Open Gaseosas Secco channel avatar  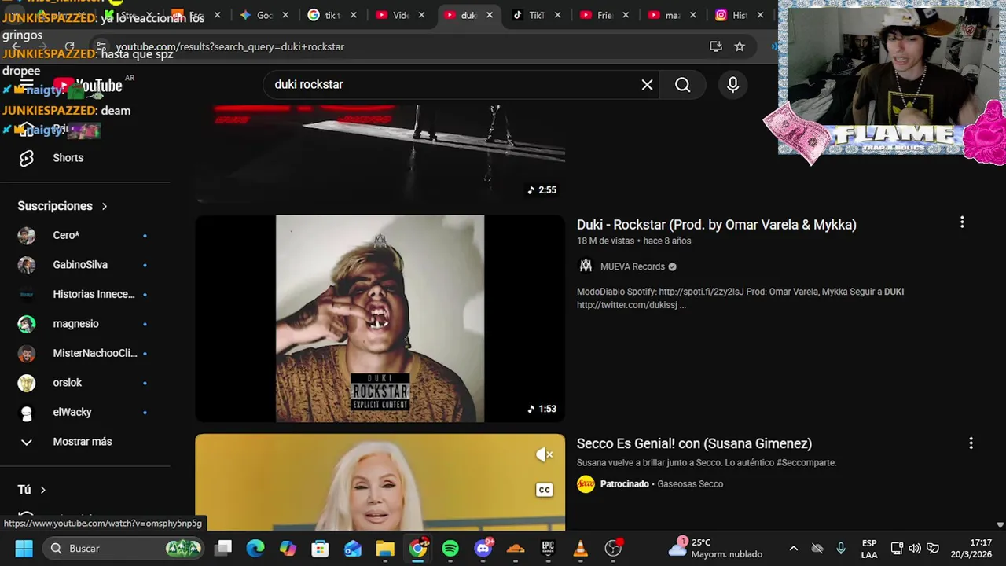586,484
